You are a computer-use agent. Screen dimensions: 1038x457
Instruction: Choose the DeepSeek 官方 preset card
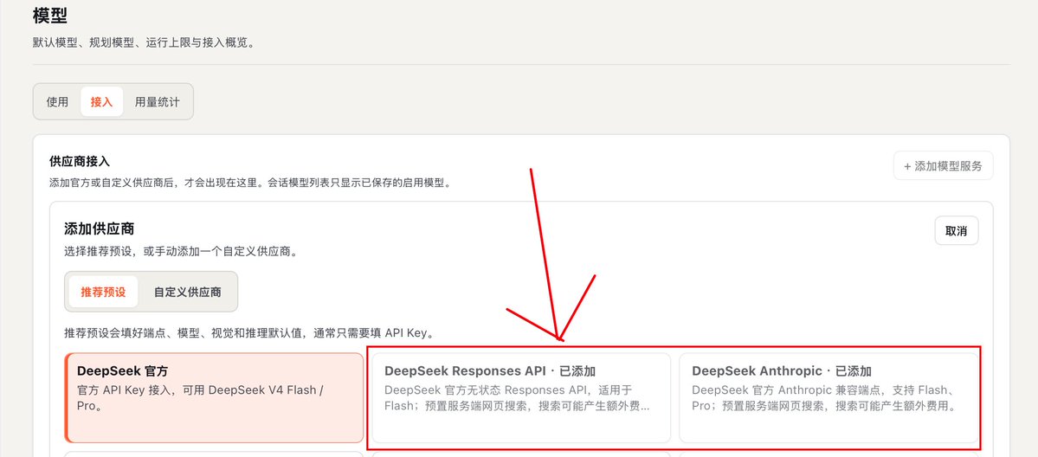tap(215, 397)
